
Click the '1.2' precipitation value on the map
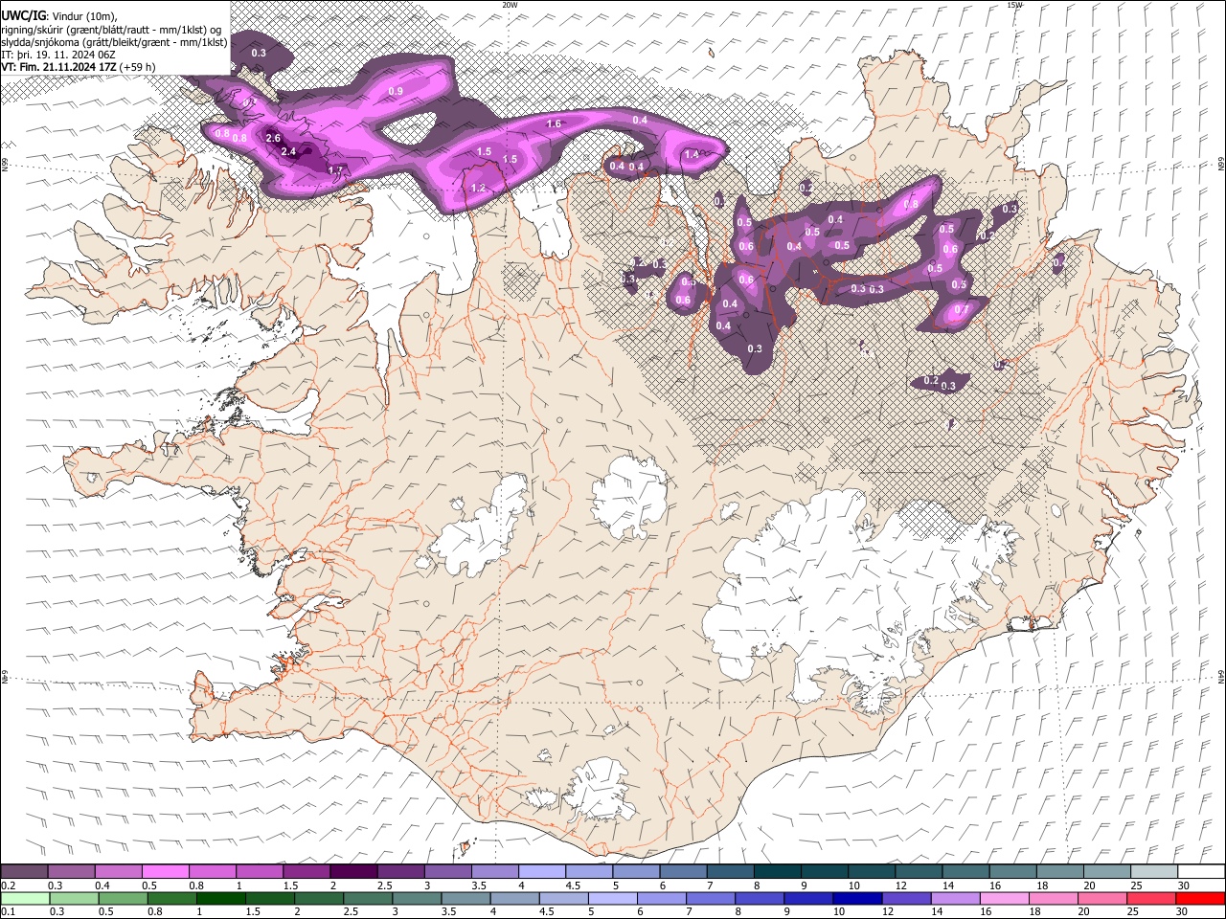coord(479,188)
